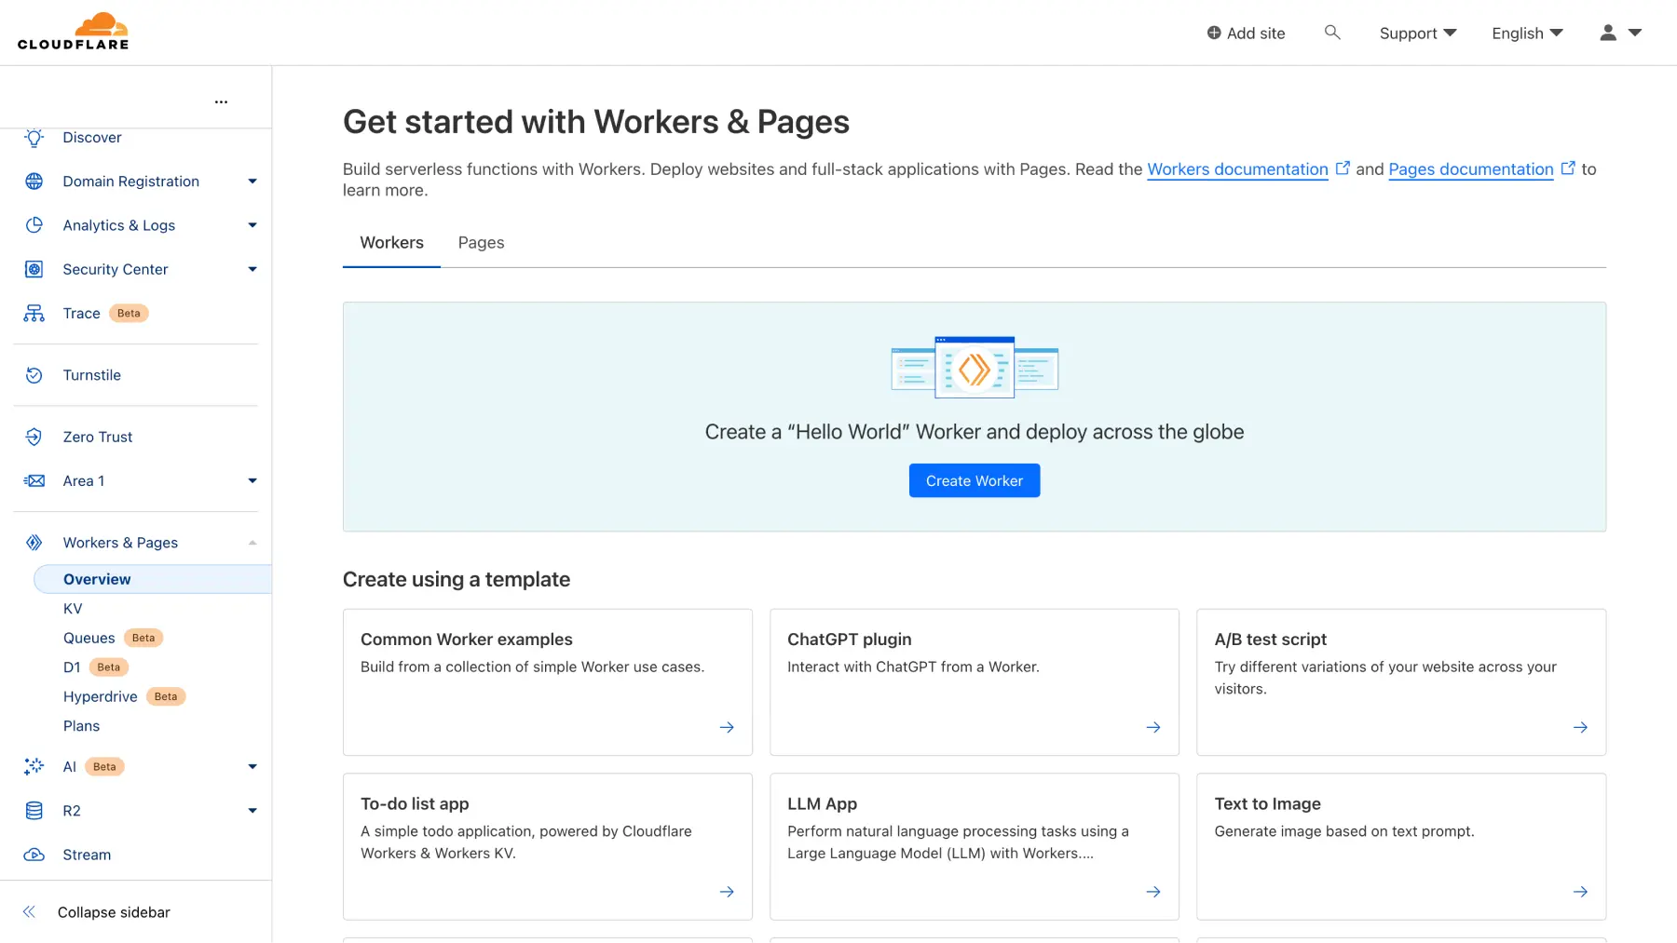Click arrow on Common Worker examples card
1677x943 pixels.
[727, 727]
